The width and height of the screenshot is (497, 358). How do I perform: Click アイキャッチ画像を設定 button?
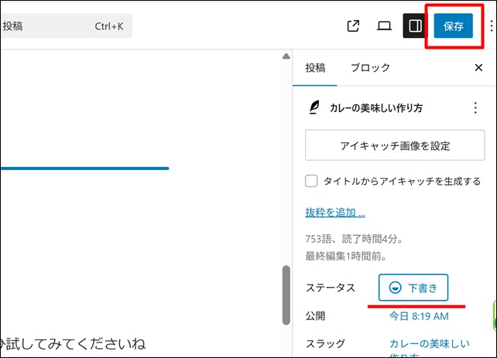click(x=395, y=145)
